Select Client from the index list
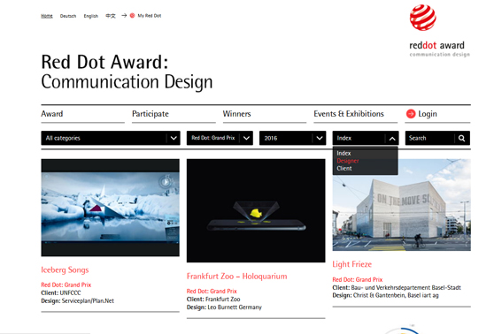502x334 pixels. tap(344, 169)
